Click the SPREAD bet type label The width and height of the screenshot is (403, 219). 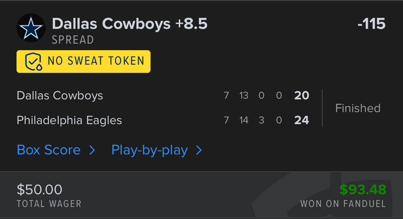click(x=73, y=40)
